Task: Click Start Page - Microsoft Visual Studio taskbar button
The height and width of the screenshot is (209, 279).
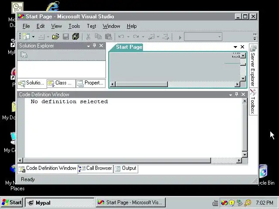Action: (131, 202)
